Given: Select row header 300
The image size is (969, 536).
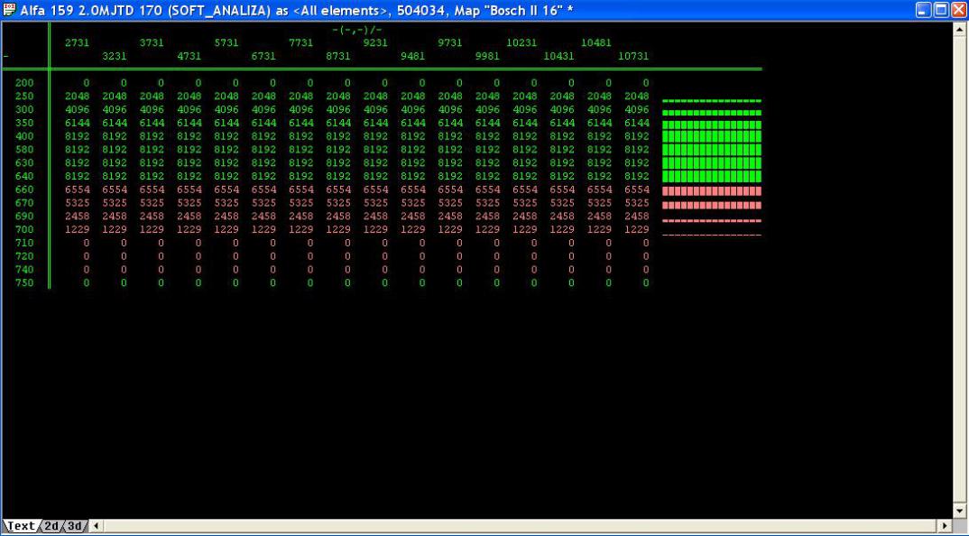Looking at the screenshot, I should [x=24, y=109].
